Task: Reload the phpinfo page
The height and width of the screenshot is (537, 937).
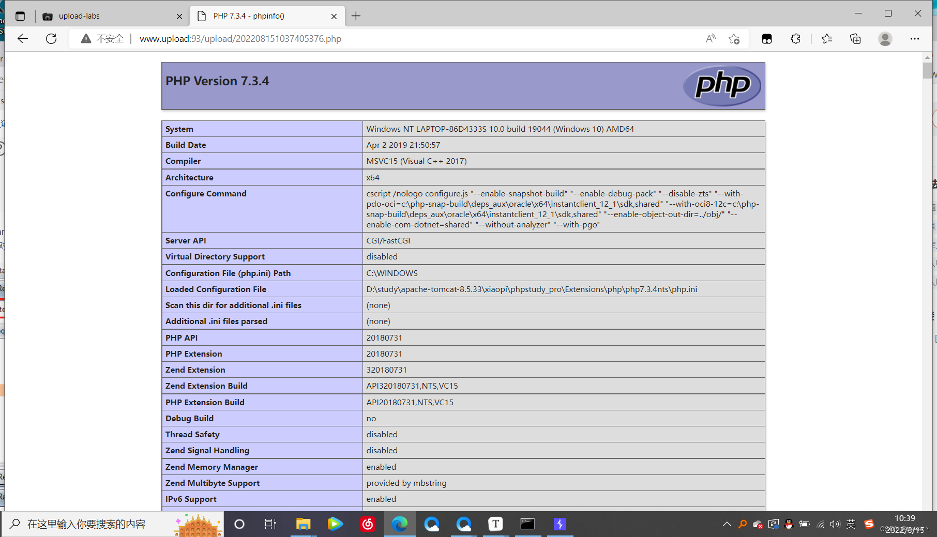Action: pyautogui.click(x=51, y=38)
